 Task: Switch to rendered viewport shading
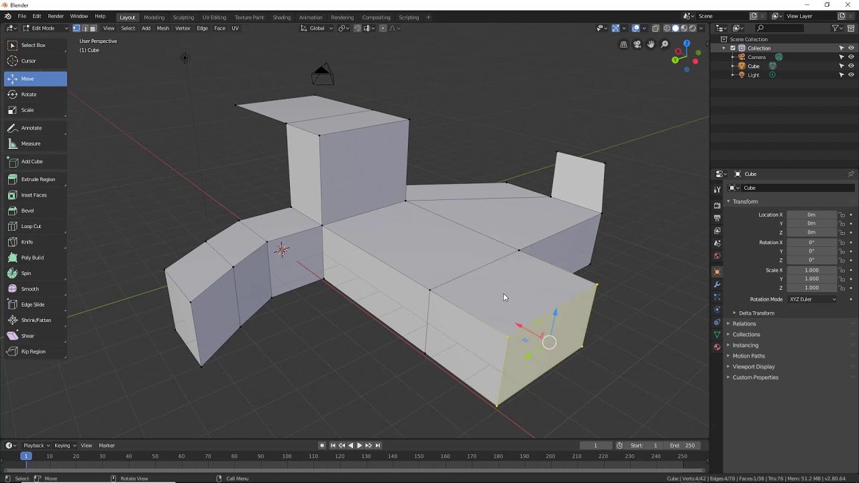693,28
